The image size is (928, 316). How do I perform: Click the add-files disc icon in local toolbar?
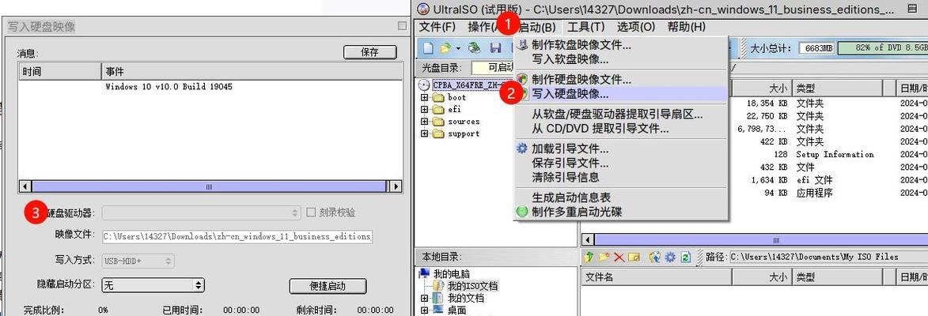point(654,257)
